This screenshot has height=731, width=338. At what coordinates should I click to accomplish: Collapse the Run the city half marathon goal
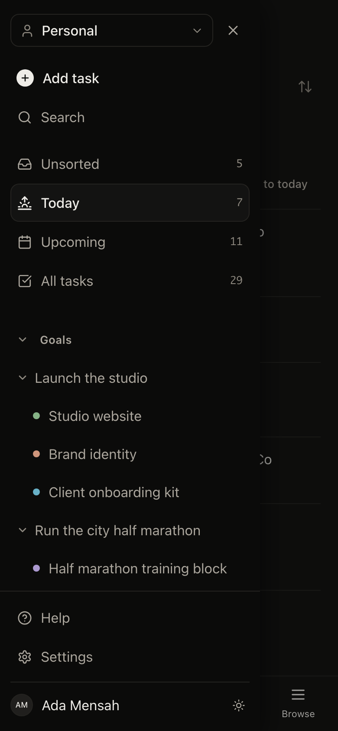pyautogui.click(x=23, y=530)
